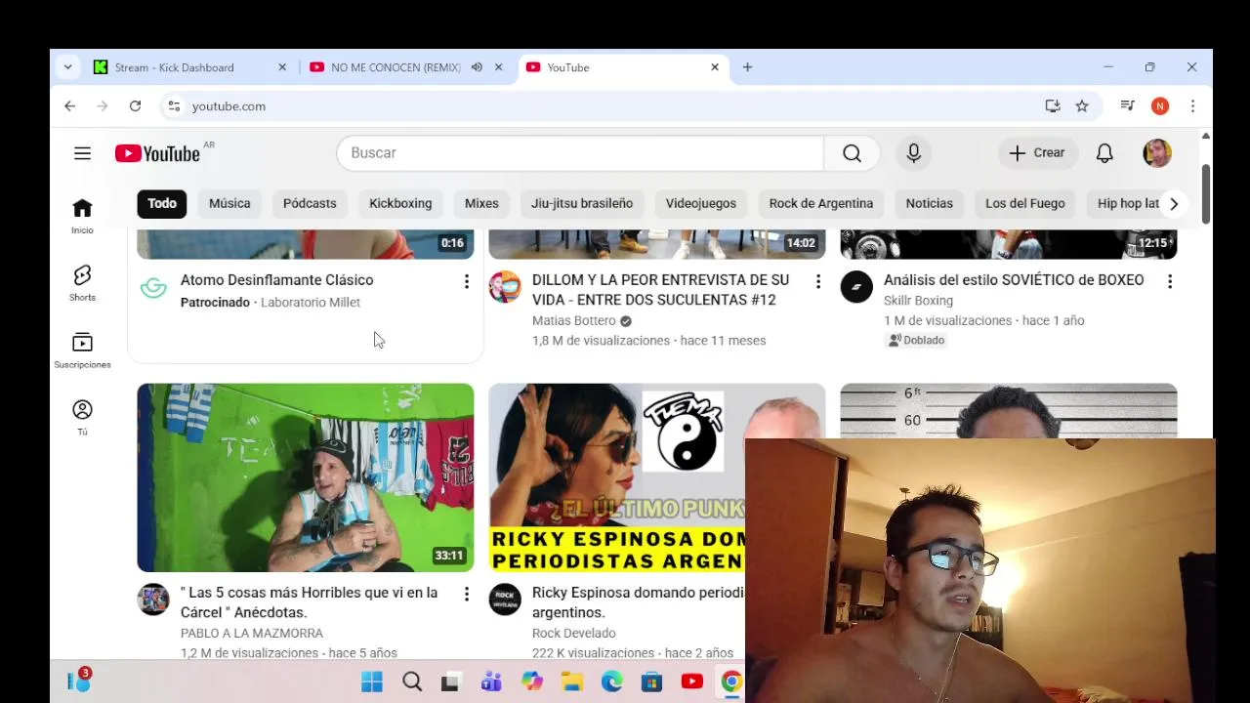Click Matias Bottero channel avatar
This screenshot has width=1250, height=703.
pyautogui.click(x=505, y=287)
